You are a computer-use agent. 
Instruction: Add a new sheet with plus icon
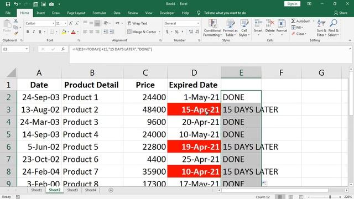pyautogui.click(x=111, y=190)
